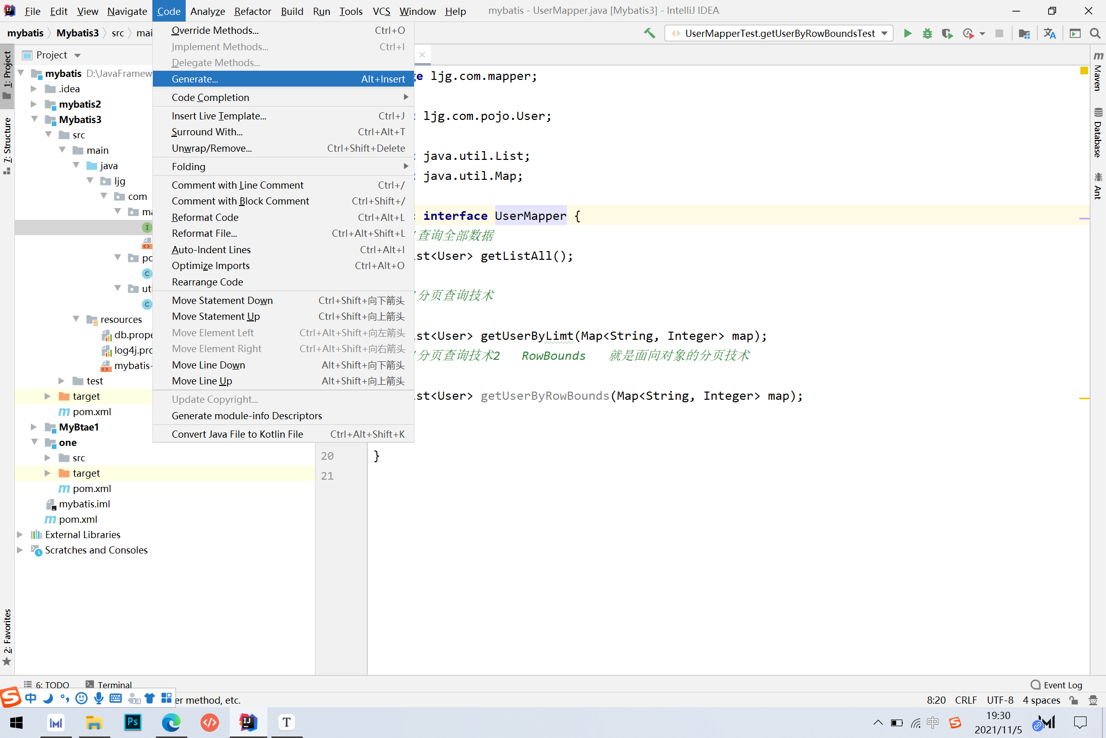The height and width of the screenshot is (738, 1106).
Task: Expand the MyBtae1 module node
Action: tap(34, 427)
